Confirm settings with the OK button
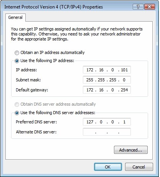 [x=108, y=167]
